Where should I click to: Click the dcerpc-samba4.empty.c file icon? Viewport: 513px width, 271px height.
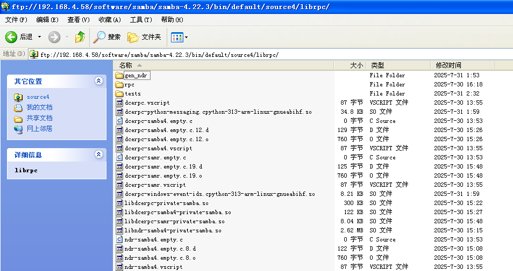[119, 121]
